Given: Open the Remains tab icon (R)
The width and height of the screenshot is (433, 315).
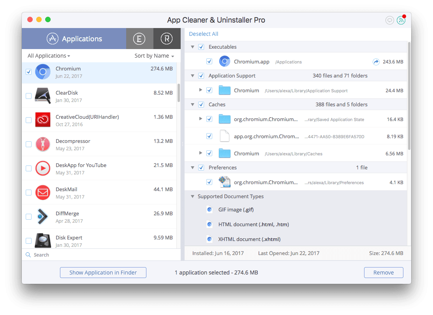Looking at the screenshot, I should tap(167, 39).
